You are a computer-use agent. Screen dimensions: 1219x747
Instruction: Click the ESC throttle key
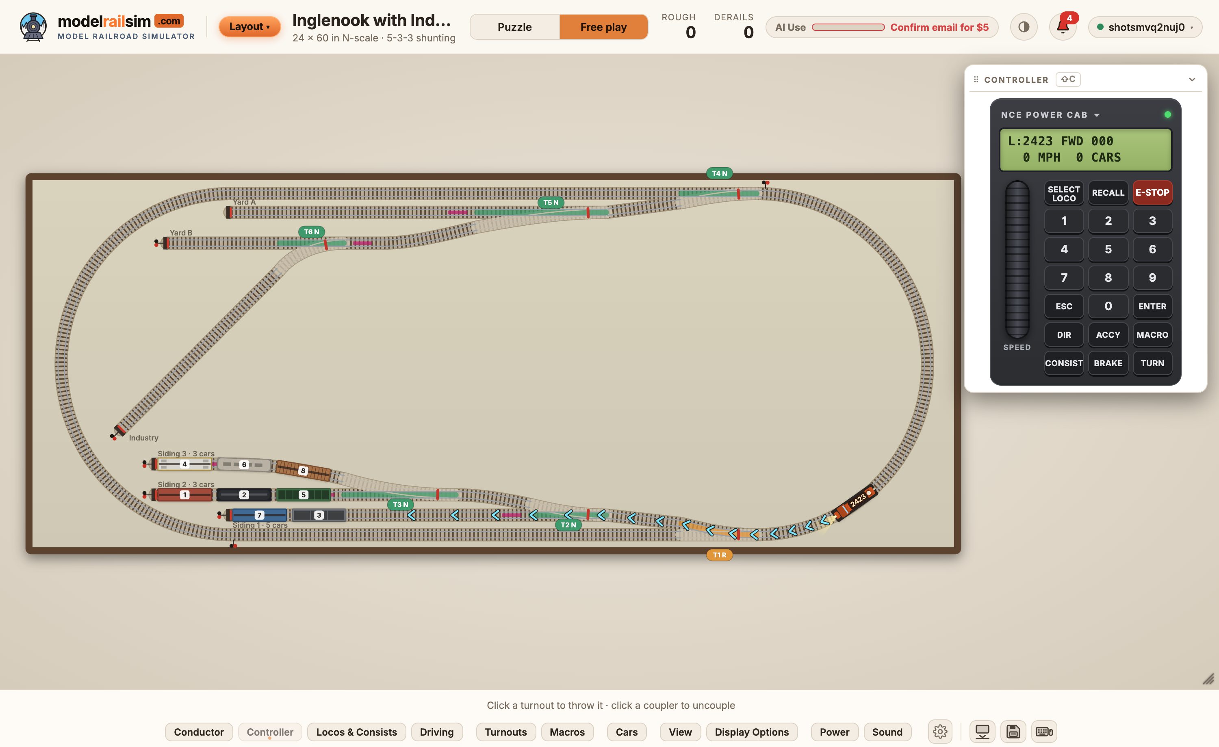[x=1064, y=307]
